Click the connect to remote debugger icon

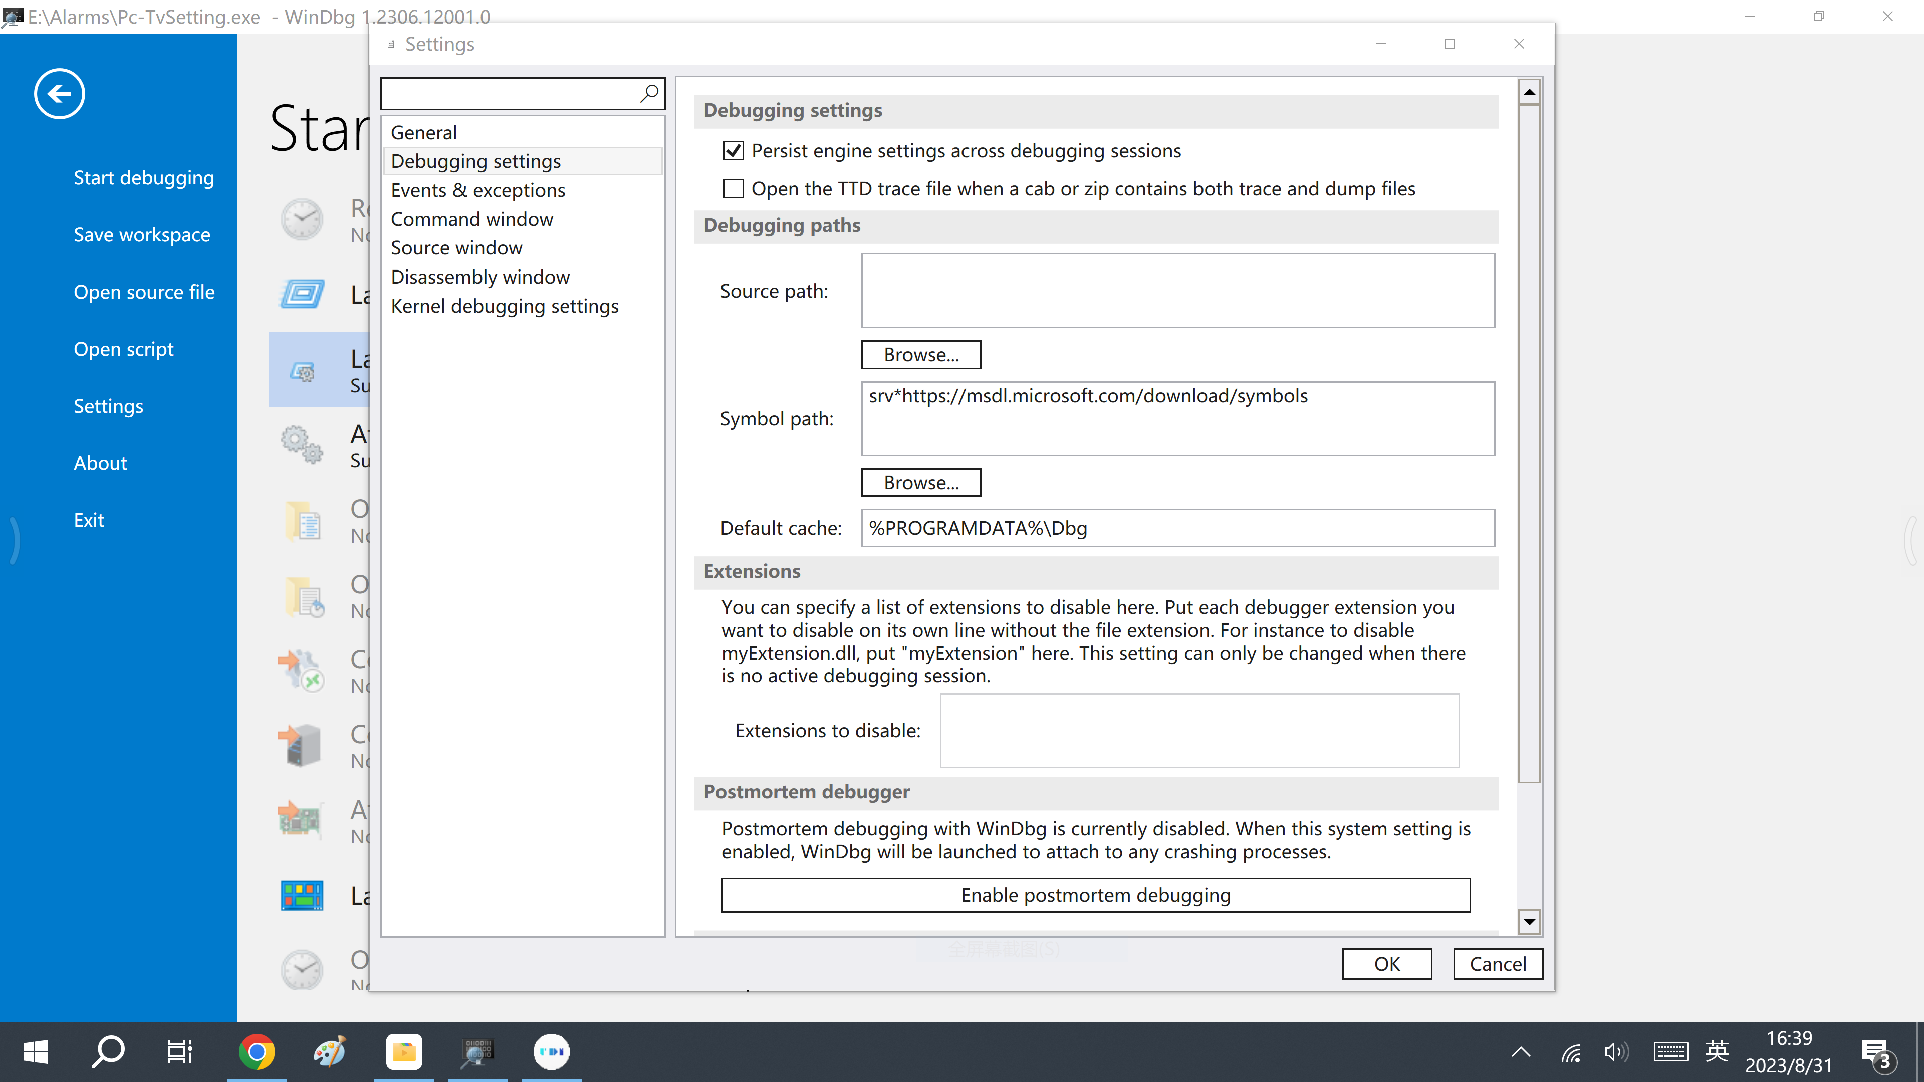coord(302,671)
